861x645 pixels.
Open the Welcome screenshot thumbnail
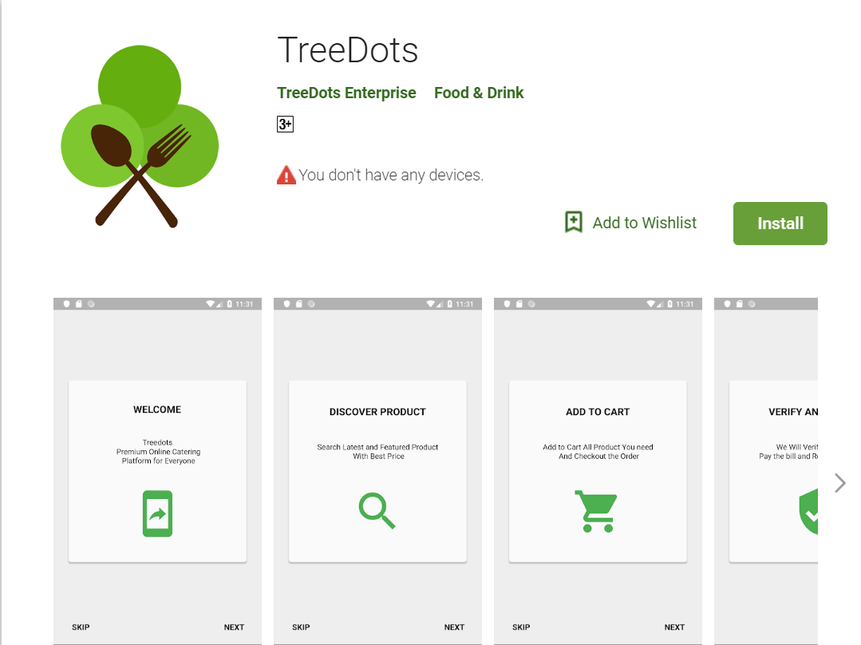pos(157,471)
